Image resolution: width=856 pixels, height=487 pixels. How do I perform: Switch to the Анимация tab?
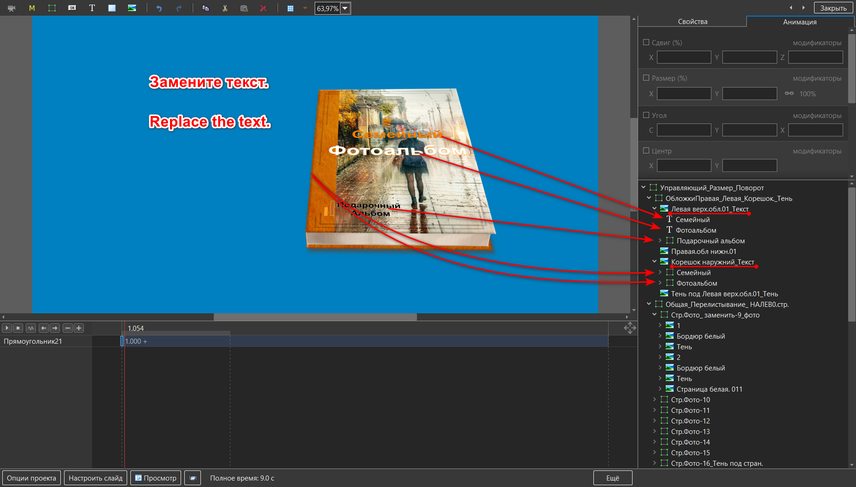(800, 22)
